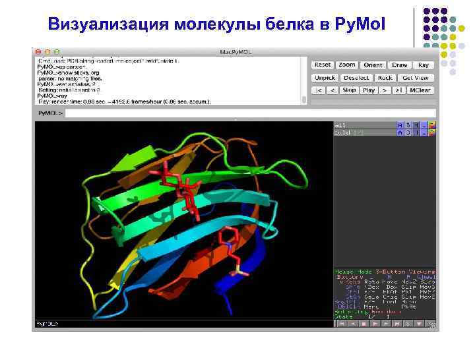Open Hide menu (H) for 'all'
This screenshot has height=356, width=475.
416,125
